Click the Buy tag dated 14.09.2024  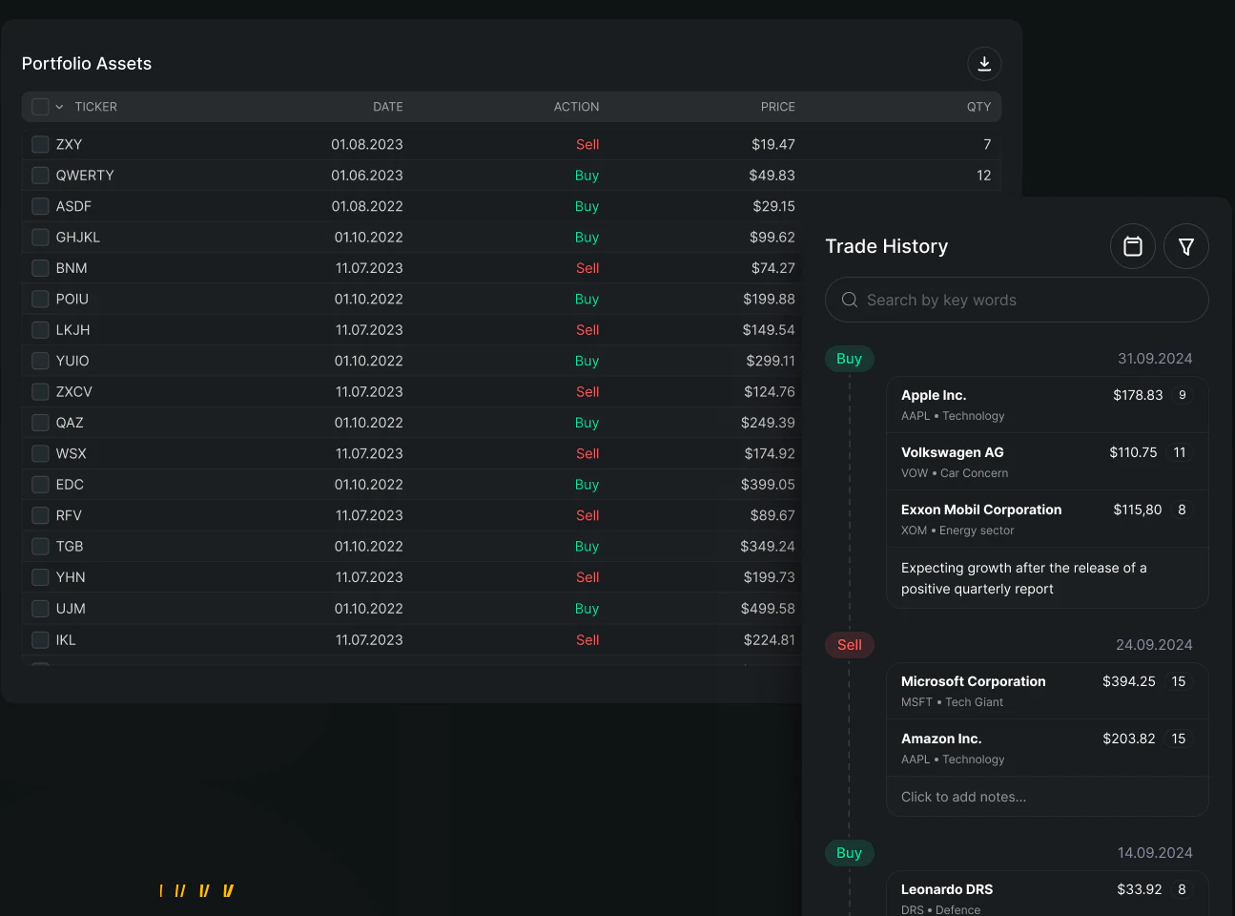point(850,853)
